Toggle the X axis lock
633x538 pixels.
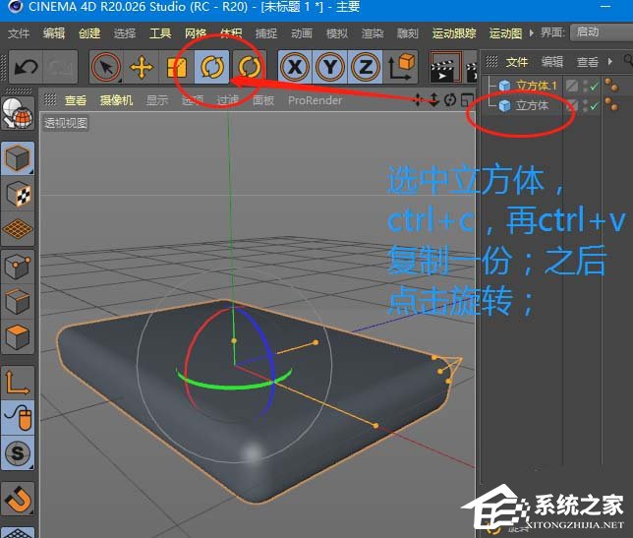[295, 67]
